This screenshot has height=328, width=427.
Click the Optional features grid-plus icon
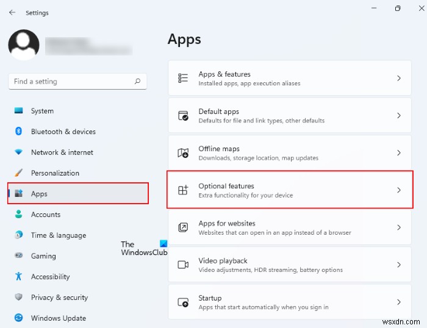point(183,190)
